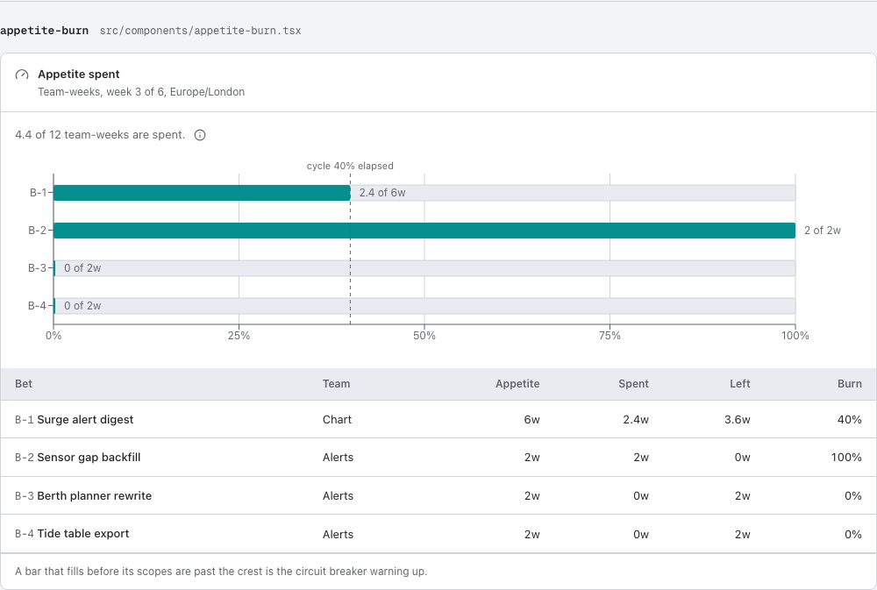Screen dimensions: 877x590
Task: Click the 'appetite-burn' component title
Action: [x=44, y=31]
